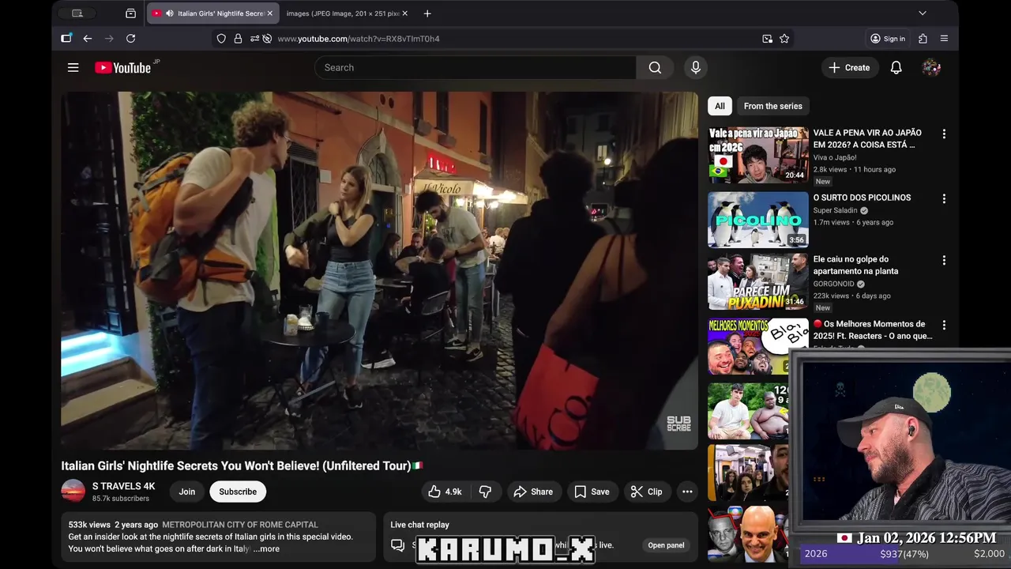The height and width of the screenshot is (569, 1011).
Task: Open the PARECE UM PUXADINHO thumbnail
Action: [x=758, y=282]
